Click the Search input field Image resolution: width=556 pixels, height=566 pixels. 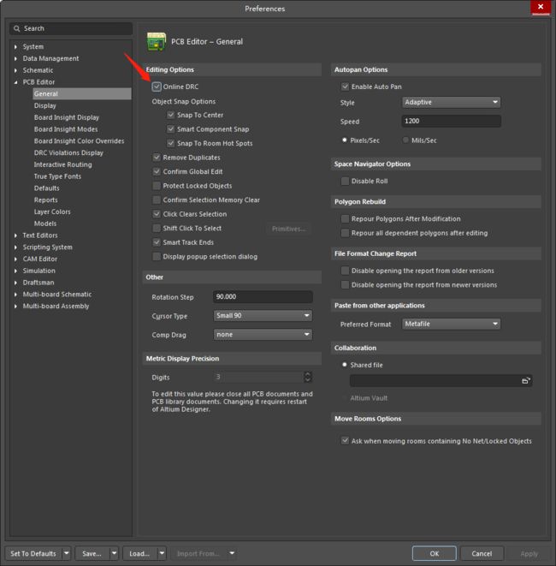[71, 28]
